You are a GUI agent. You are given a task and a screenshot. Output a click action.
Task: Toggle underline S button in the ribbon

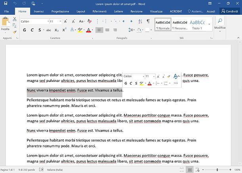pyautogui.click(x=40, y=30)
